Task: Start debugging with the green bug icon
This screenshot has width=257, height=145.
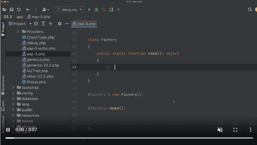Action: pyautogui.click(x=96, y=10)
